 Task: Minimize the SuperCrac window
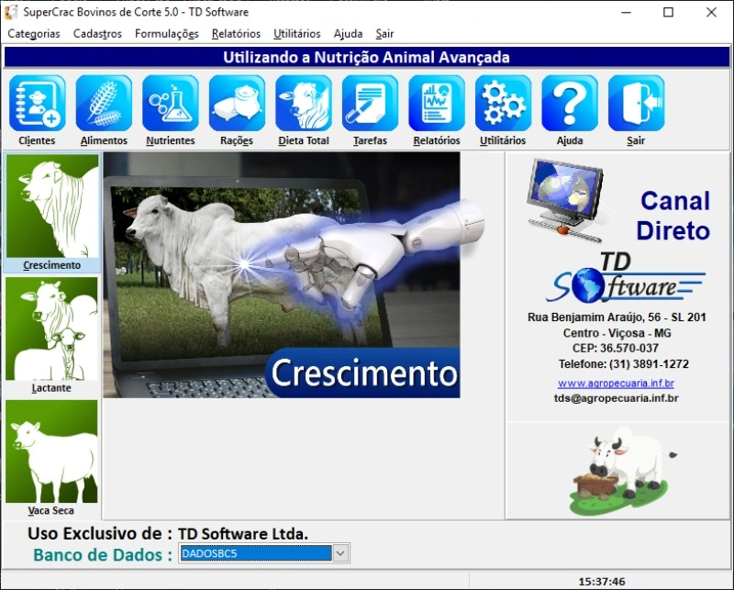pyautogui.click(x=626, y=12)
